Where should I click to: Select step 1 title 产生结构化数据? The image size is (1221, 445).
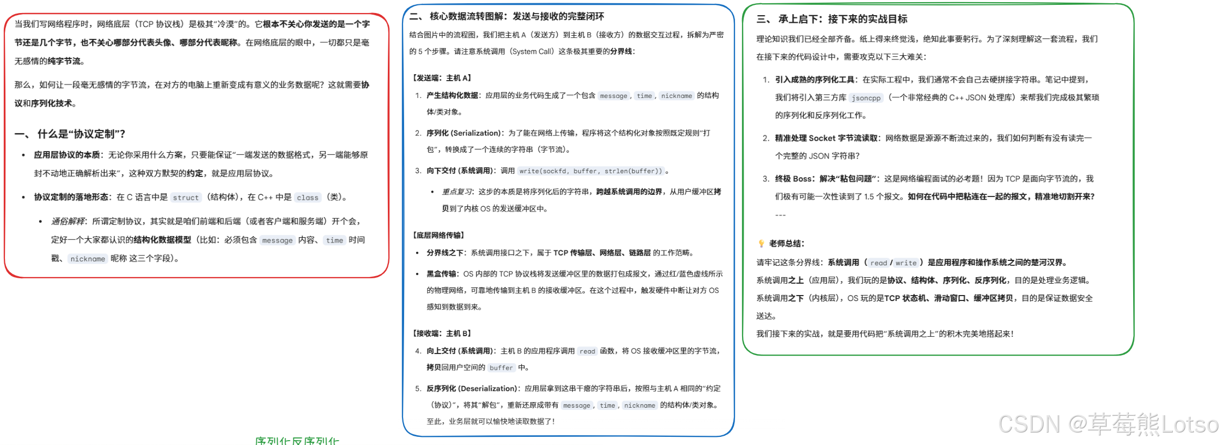(452, 95)
